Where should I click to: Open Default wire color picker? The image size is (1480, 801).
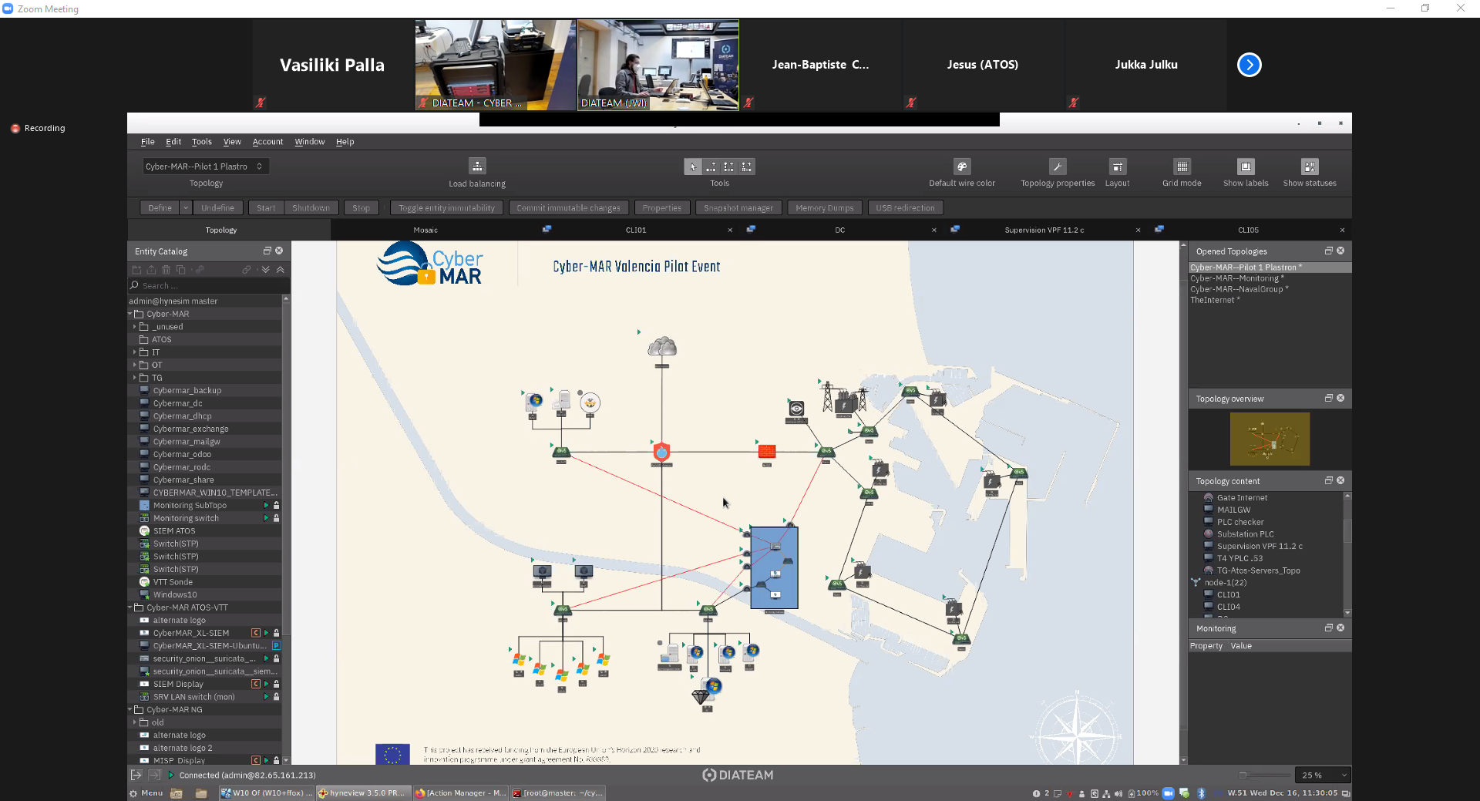tap(962, 167)
